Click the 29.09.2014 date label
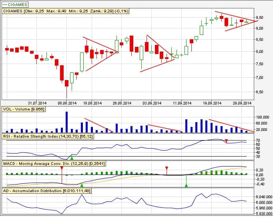This screenshot has height=223, width=273. [x=243, y=103]
